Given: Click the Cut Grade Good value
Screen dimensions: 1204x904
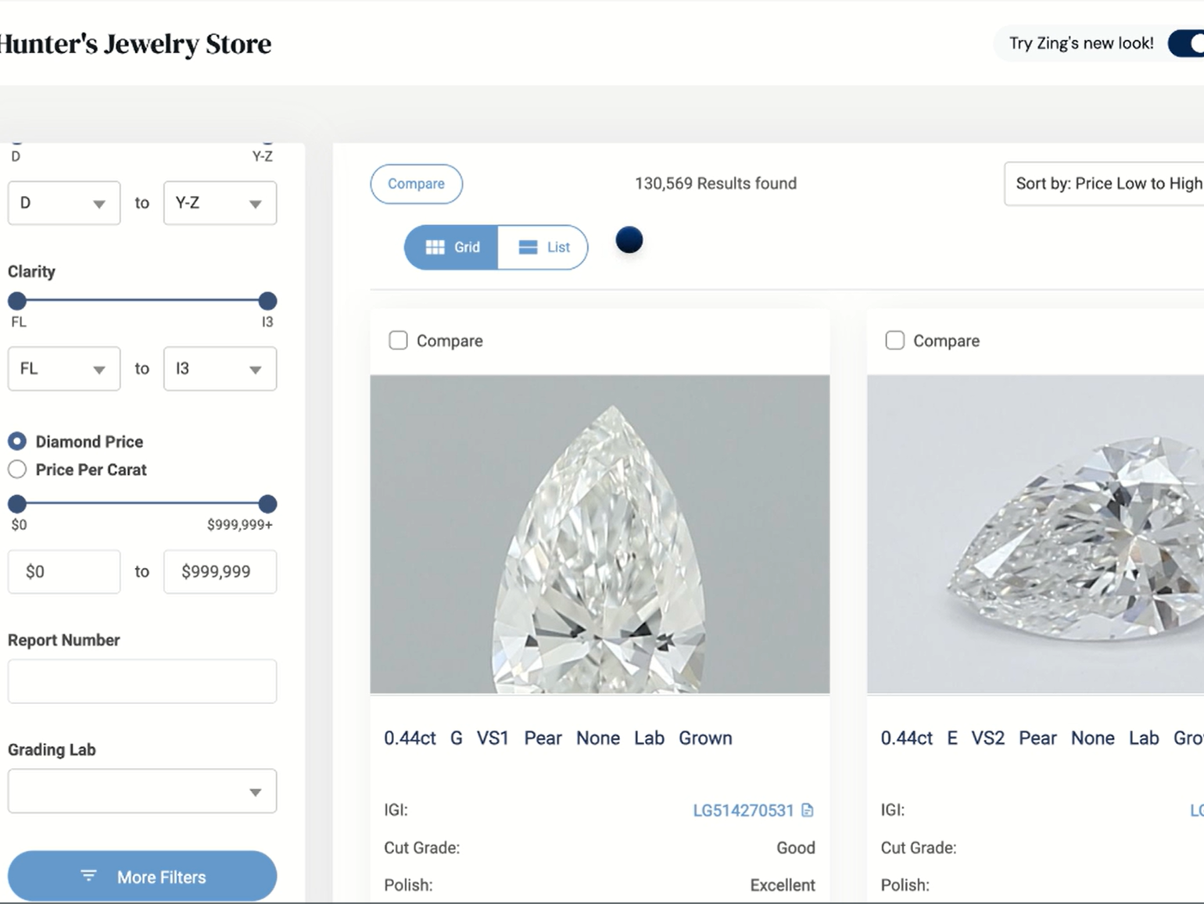Looking at the screenshot, I should (795, 848).
